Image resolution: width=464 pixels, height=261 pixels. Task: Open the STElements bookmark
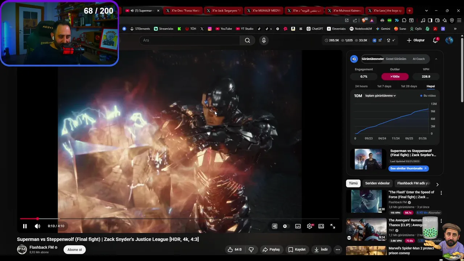click(140, 29)
